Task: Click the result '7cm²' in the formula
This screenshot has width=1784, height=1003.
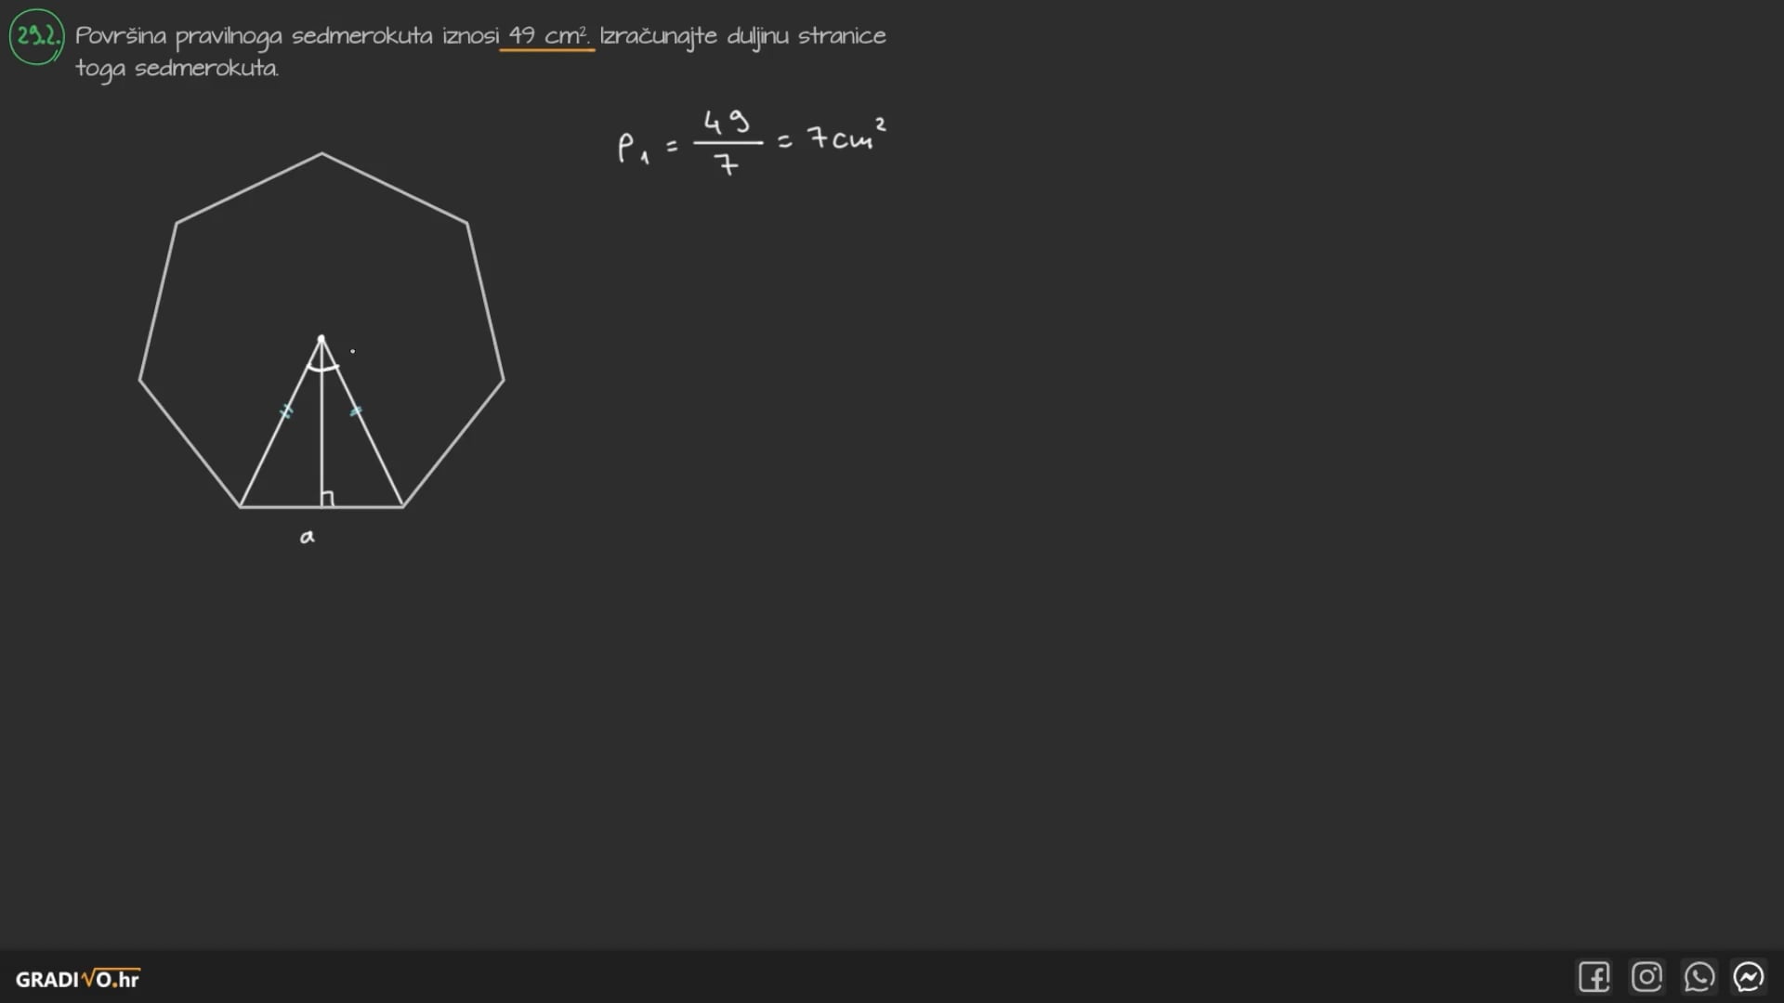Action: click(846, 137)
